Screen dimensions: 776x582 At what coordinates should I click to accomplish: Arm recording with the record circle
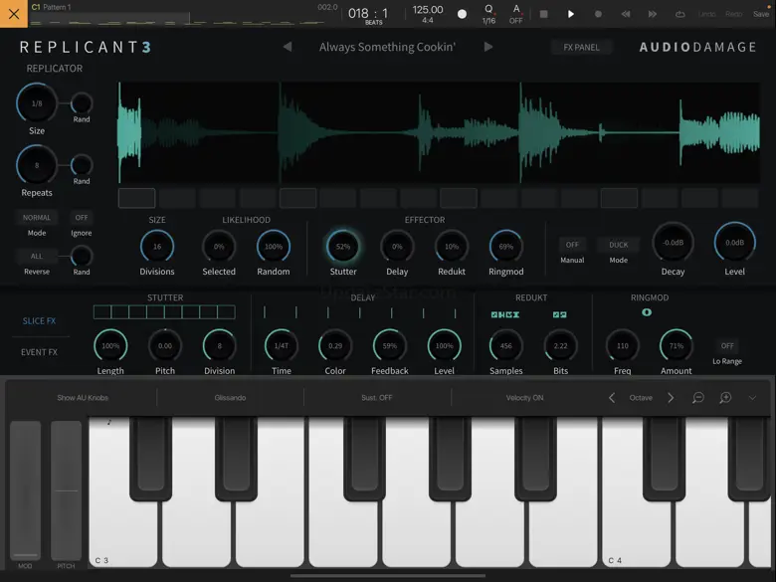click(598, 14)
